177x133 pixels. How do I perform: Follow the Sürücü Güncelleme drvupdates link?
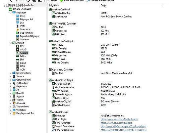[123, 126]
